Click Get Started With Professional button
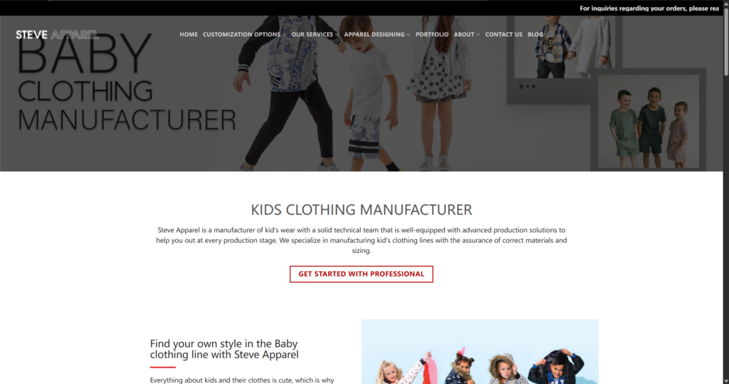Image resolution: width=729 pixels, height=384 pixels. pyautogui.click(x=361, y=274)
